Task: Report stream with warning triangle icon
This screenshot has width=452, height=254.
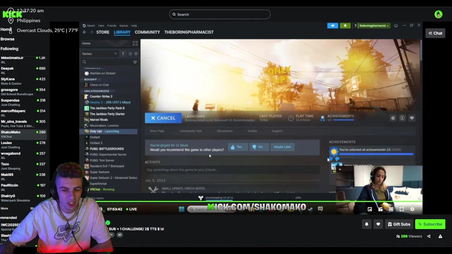Action: tap(440, 236)
